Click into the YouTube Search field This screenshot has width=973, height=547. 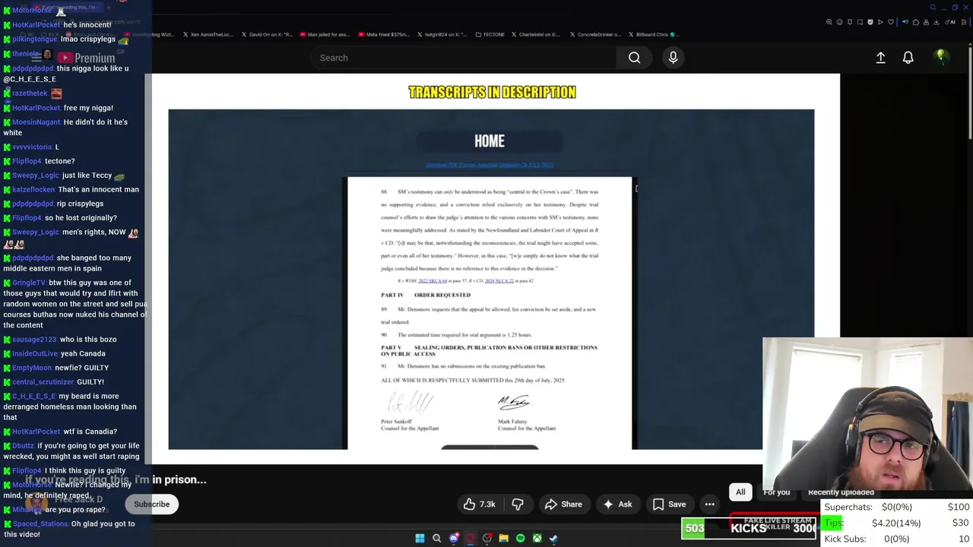tap(464, 58)
